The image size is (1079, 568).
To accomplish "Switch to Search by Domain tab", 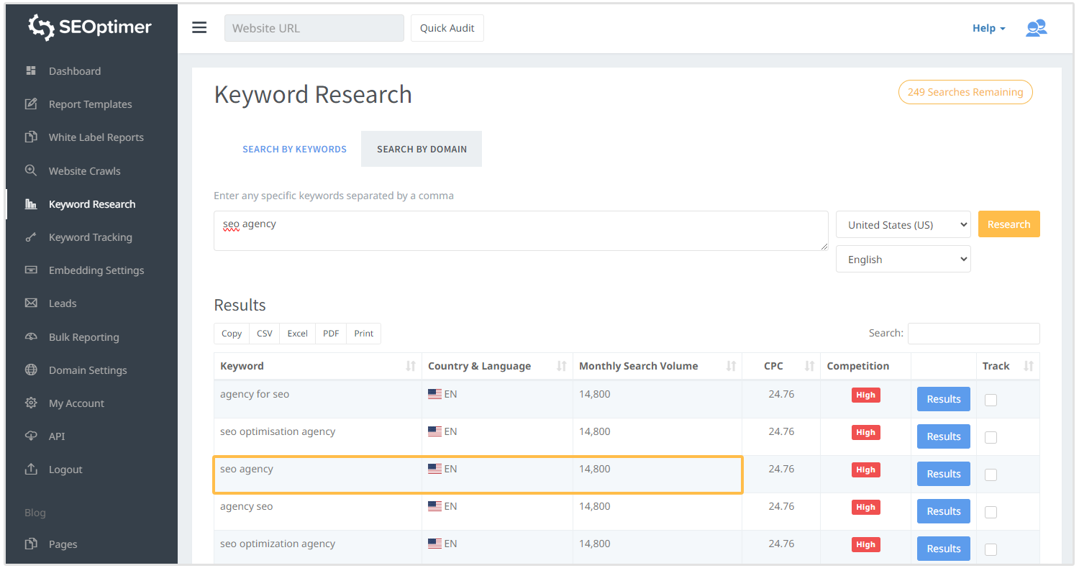I will tap(422, 149).
